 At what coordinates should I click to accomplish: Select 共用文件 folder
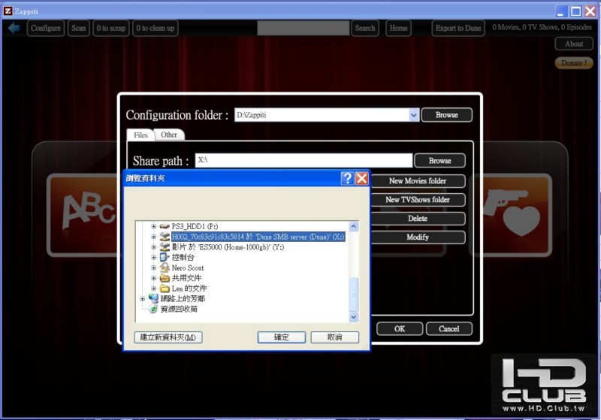tap(186, 278)
